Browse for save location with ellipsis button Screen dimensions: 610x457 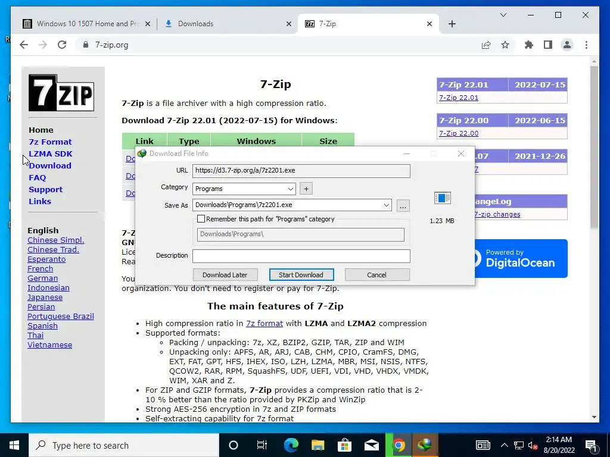point(403,205)
